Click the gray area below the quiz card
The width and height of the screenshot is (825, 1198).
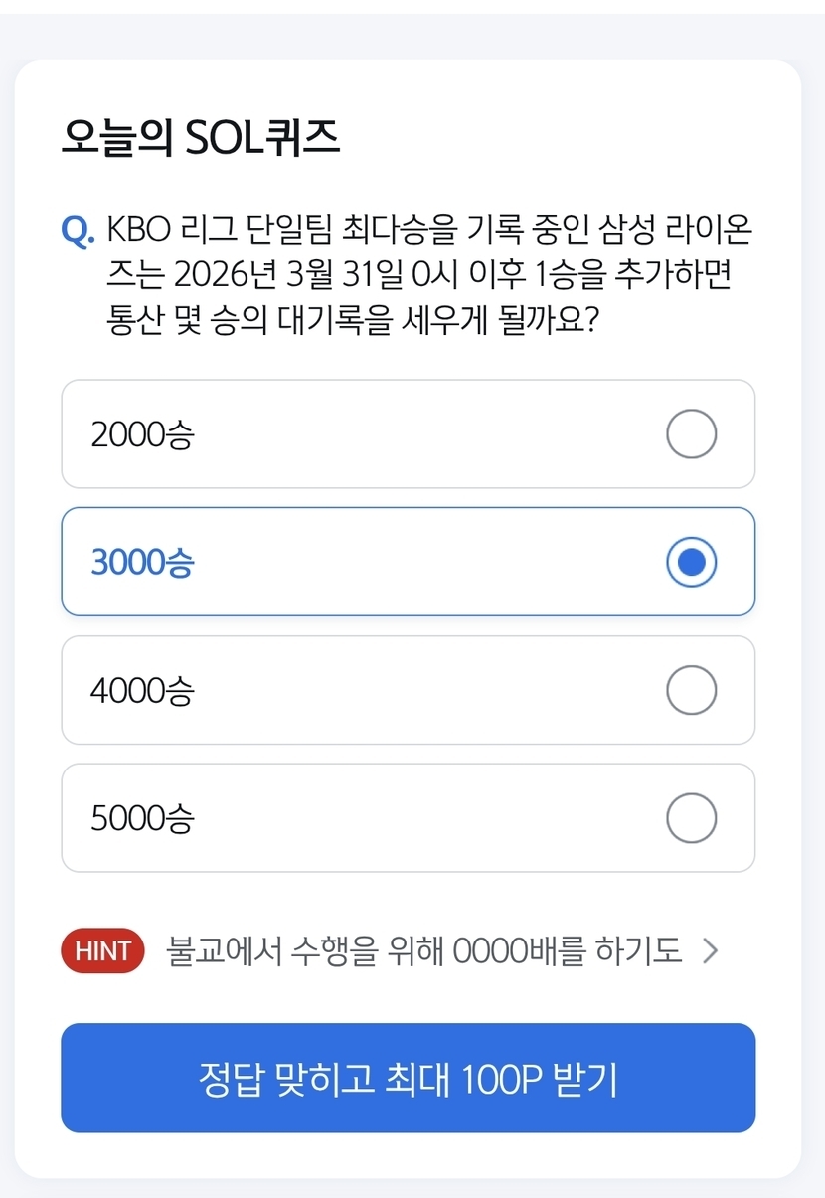click(412, 1188)
